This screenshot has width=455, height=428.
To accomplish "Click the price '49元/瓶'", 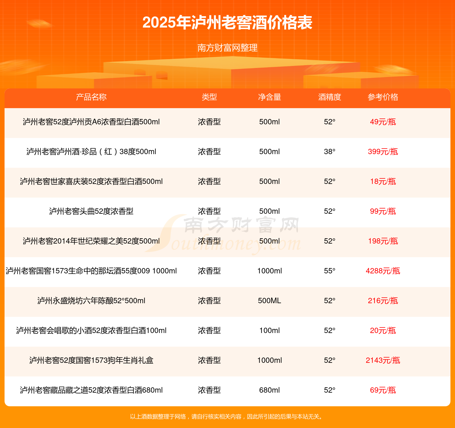I will click(383, 122).
